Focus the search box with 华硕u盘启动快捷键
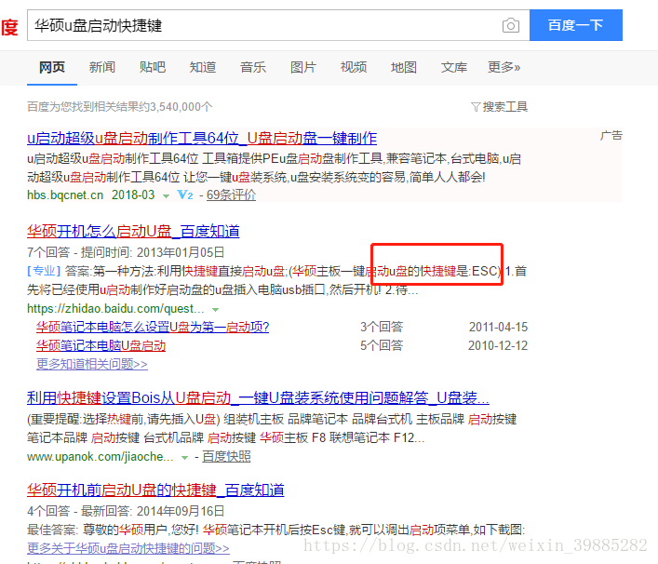658x564 pixels. tap(277, 25)
